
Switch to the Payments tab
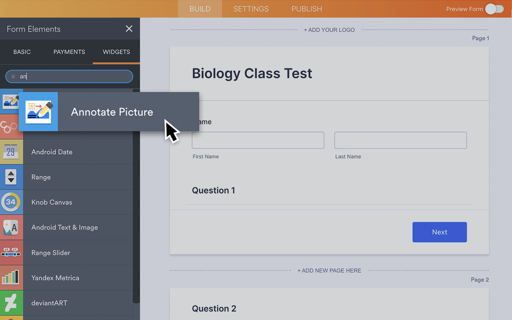(x=69, y=52)
